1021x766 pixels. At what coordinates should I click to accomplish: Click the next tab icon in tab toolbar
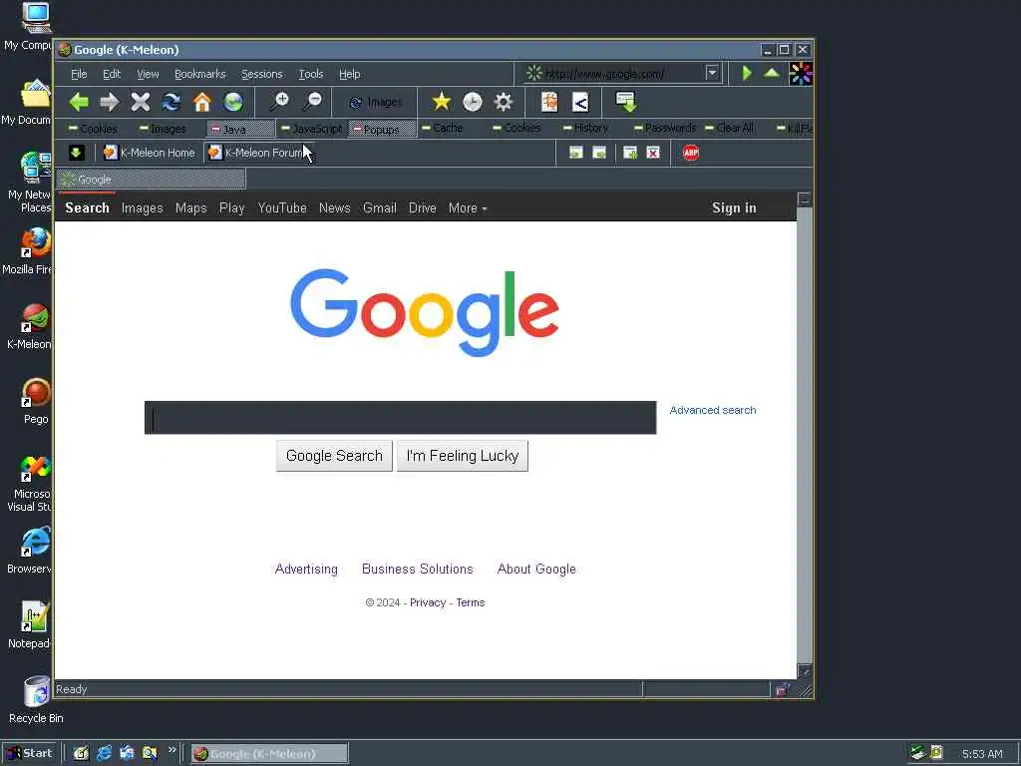599,153
